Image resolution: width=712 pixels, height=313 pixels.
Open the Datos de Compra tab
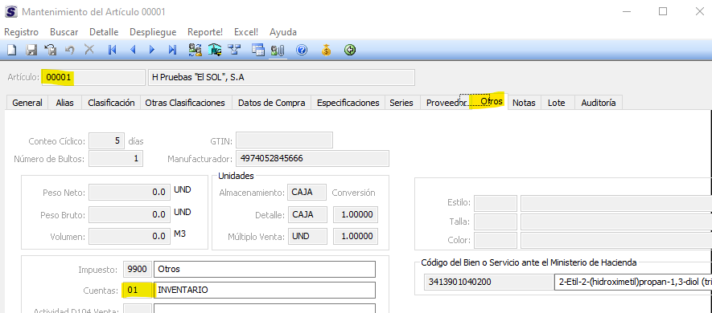pos(272,103)
